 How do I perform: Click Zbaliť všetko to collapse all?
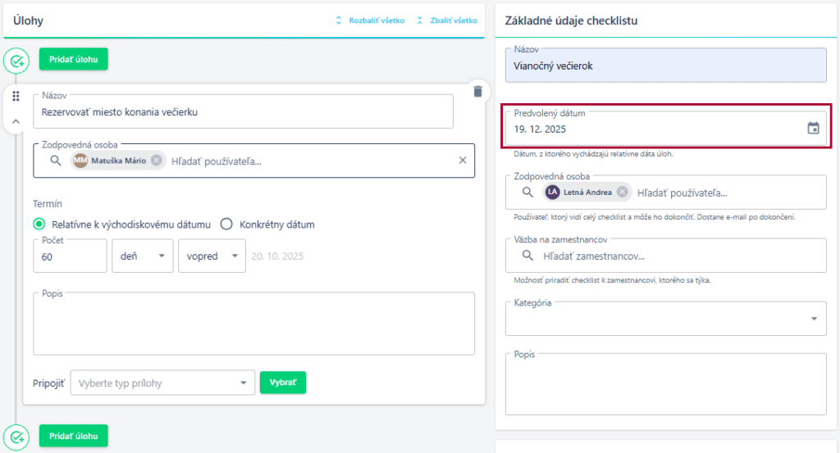coord(446,20)
